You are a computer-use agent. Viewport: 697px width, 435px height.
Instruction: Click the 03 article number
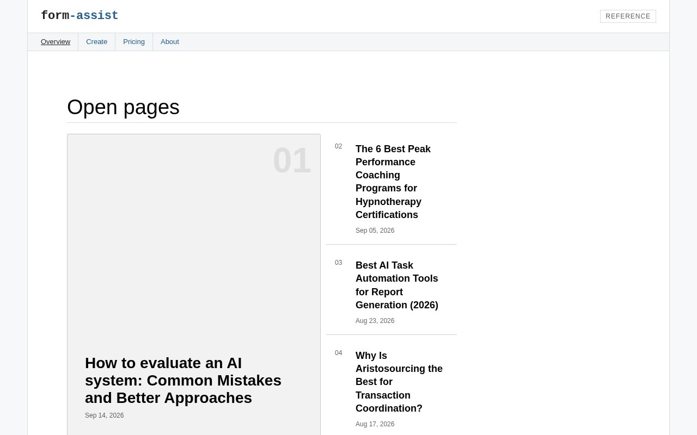[x=339, y=263]
